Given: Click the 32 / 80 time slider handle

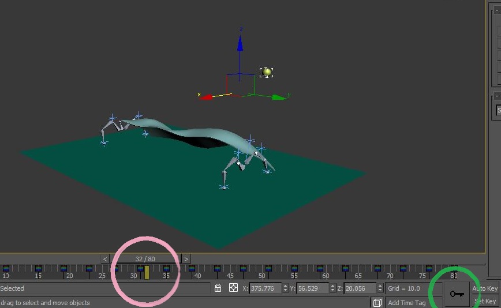Looking at the screenshot, I should pos(145,259).
